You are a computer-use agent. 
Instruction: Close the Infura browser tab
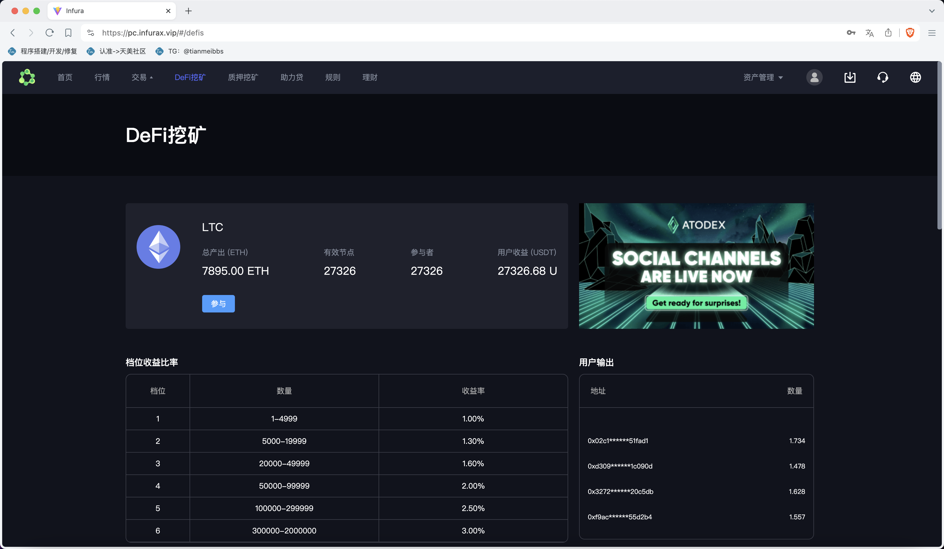[168, 11]
